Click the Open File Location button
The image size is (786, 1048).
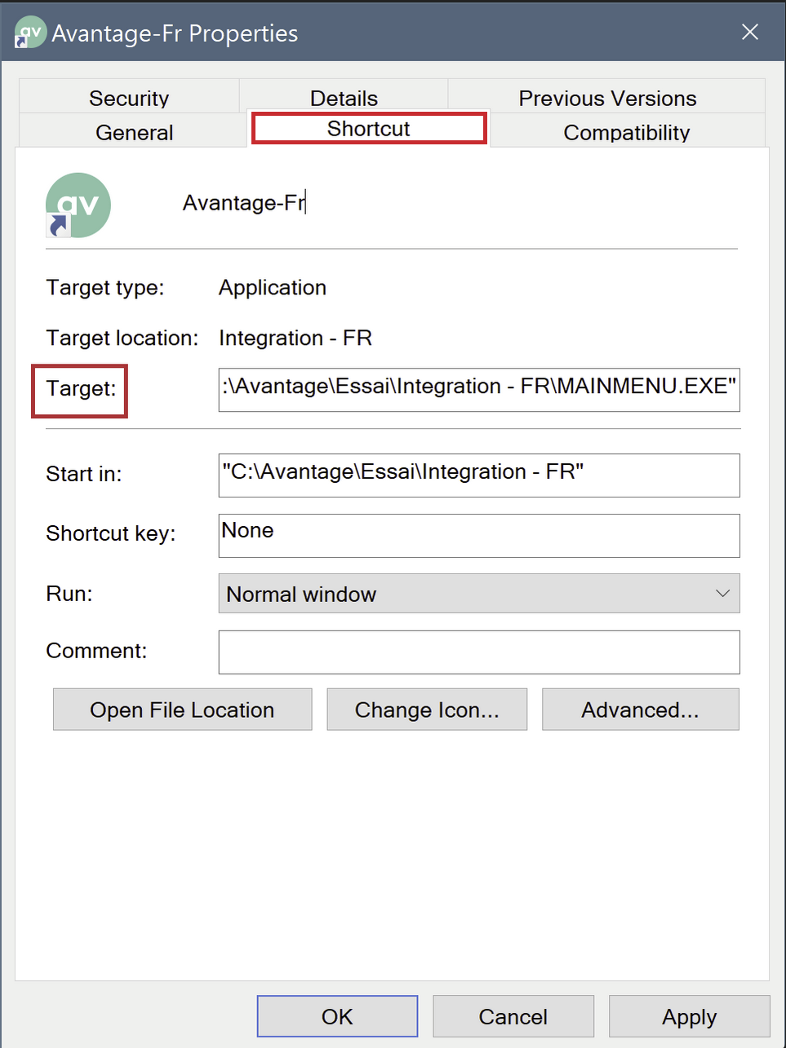point(183,710)
